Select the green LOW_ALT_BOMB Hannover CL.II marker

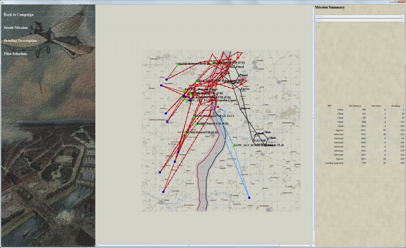234,145
